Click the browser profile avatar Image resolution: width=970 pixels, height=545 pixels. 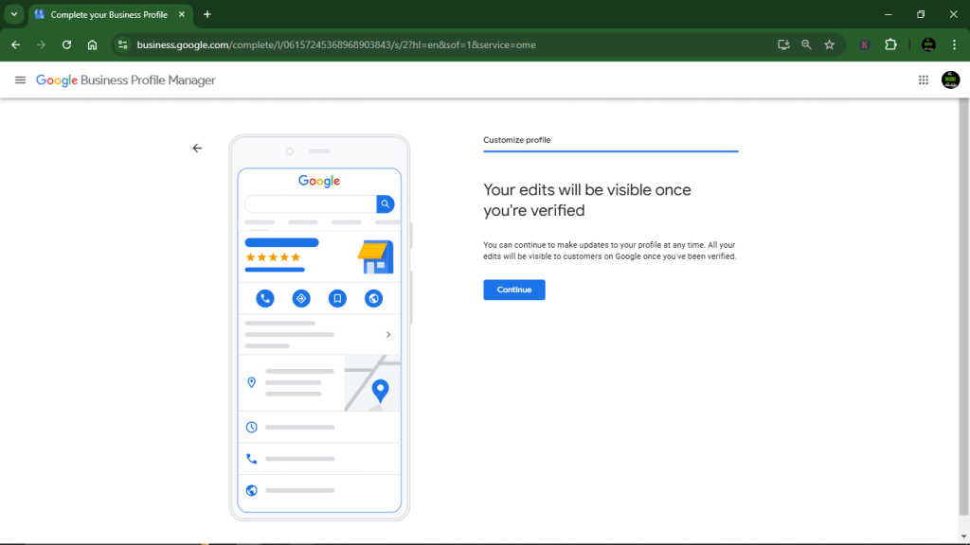[x=928, y=44]
